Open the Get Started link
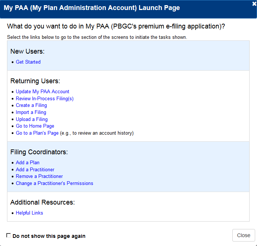Image resolution: width=257 pixels, height=246 pixels. click(28, 62)
